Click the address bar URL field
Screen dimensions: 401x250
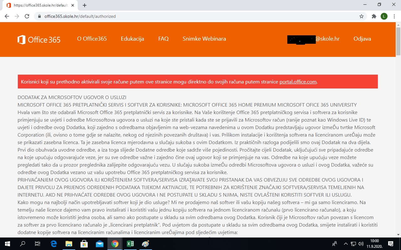pos(200,16)
